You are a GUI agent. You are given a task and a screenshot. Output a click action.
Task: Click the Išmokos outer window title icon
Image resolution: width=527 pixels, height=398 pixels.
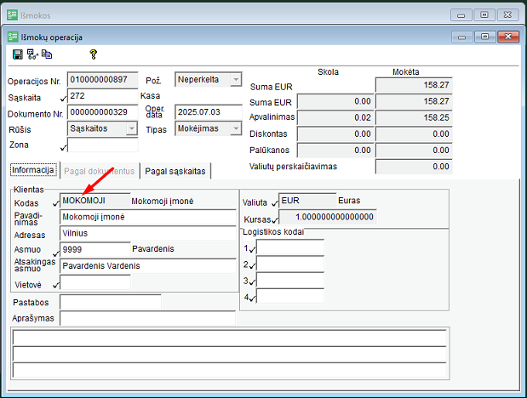click(12, 15)
